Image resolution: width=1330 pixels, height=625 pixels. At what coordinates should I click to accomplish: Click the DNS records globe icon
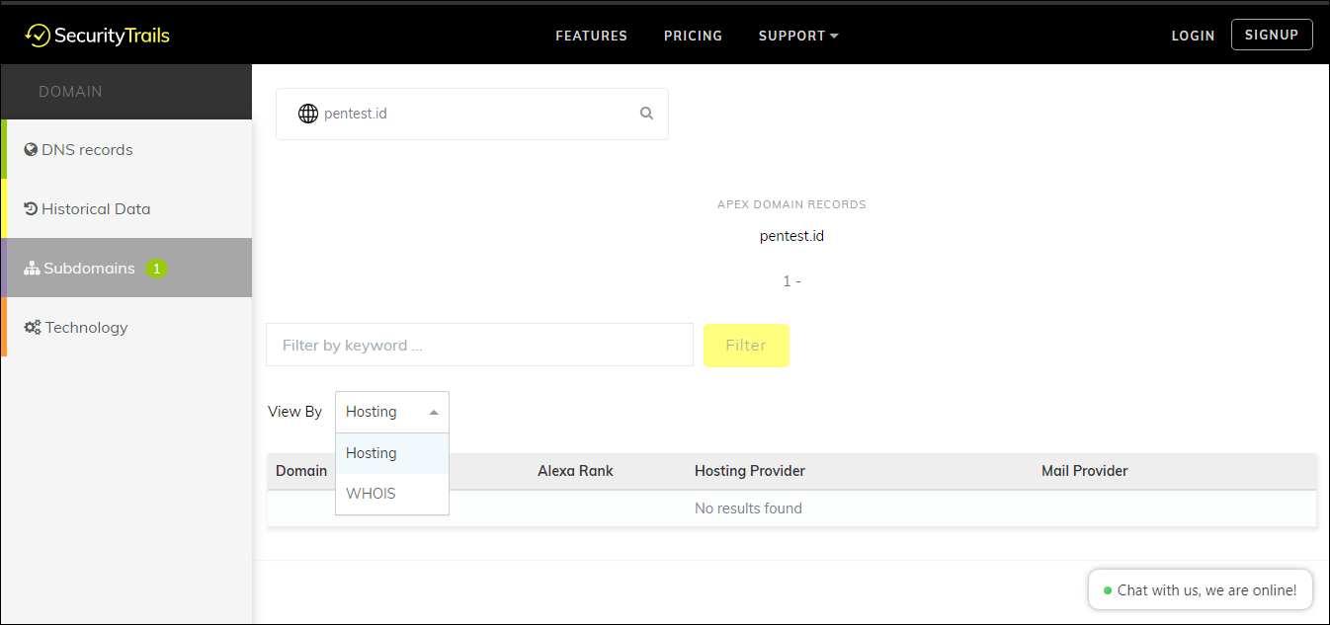pyautogui.click(x=31, y=150)
